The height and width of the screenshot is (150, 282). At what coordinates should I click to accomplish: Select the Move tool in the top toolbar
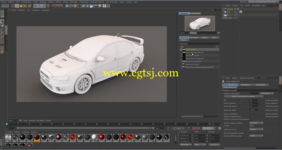17,6
